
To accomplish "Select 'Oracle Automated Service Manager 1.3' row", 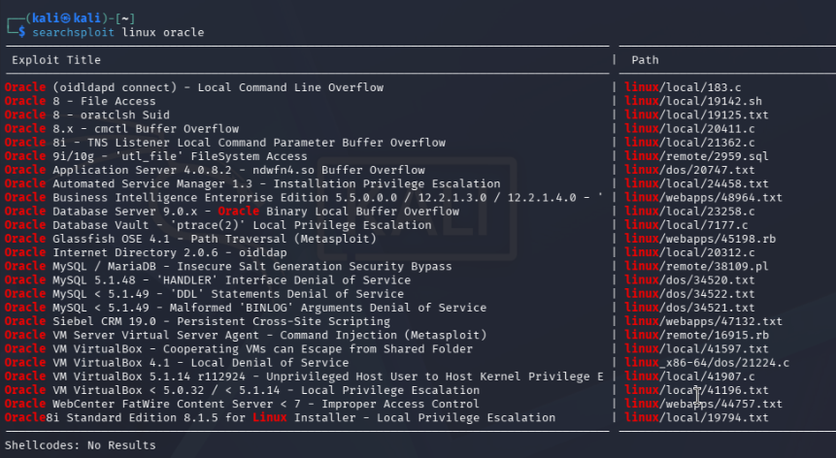I will tap(252, 183).
